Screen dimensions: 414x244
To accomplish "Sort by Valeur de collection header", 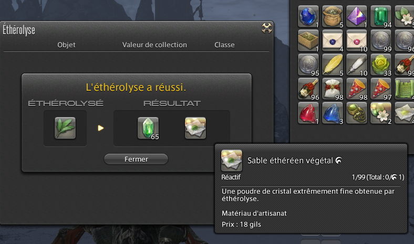I will [154, 45].
